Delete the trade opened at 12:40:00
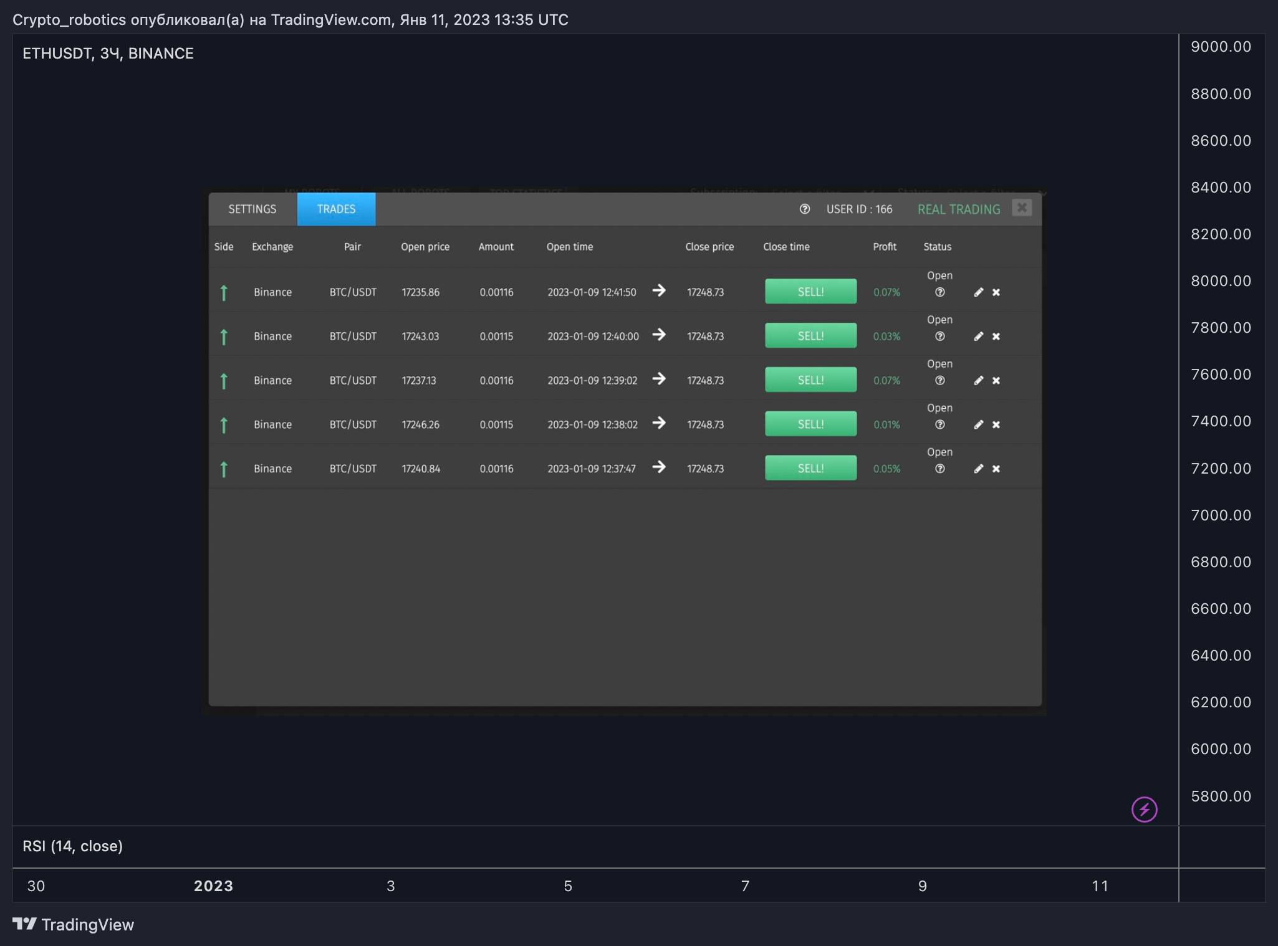 [996, 337]
